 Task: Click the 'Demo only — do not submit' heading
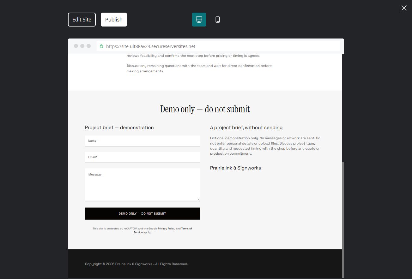click(x=205, y=109)
